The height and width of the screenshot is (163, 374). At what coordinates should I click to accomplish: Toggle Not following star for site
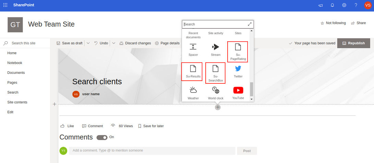pos(333,23)
